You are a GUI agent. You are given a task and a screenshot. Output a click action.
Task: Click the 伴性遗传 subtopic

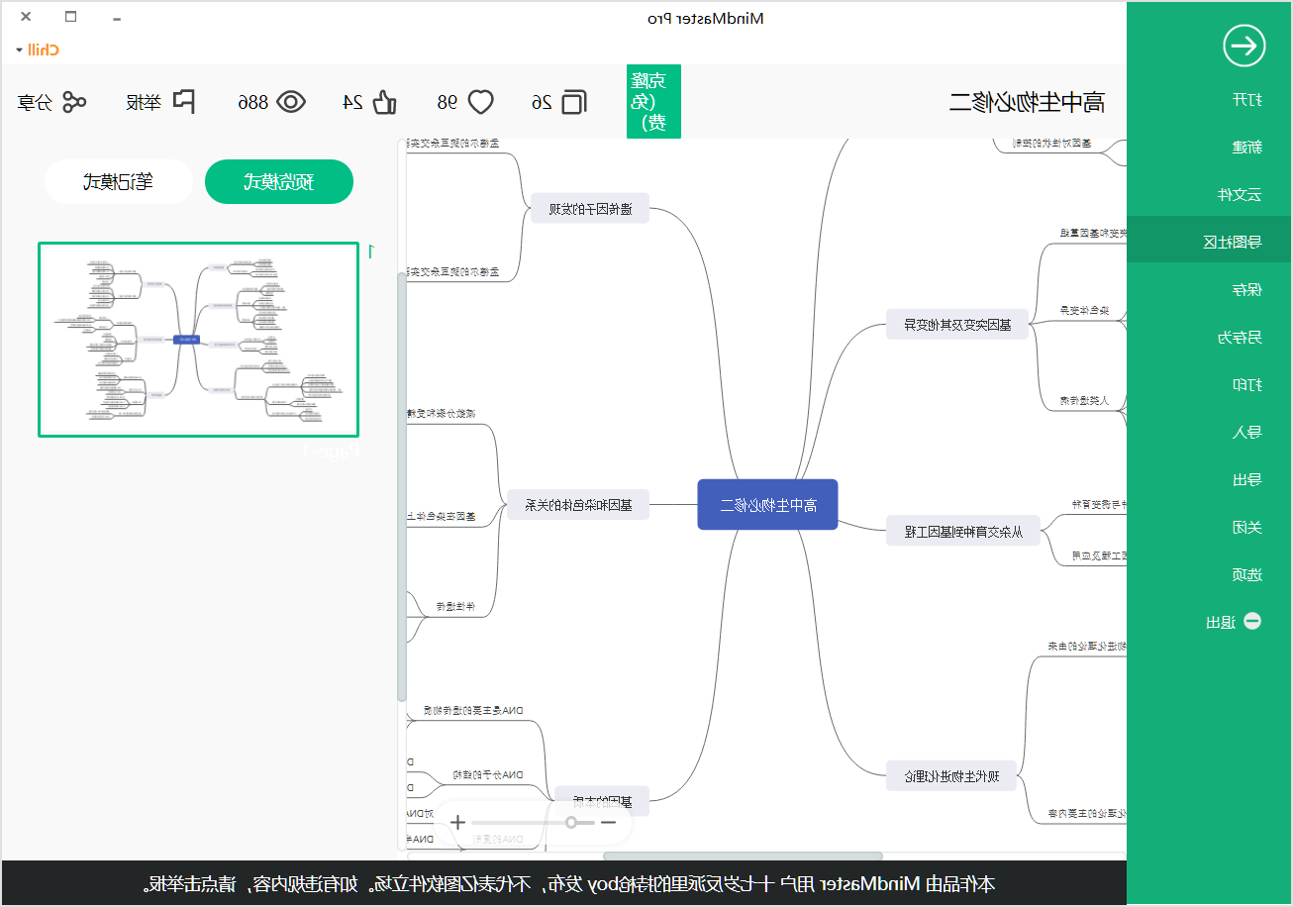[x=456, y=607]
